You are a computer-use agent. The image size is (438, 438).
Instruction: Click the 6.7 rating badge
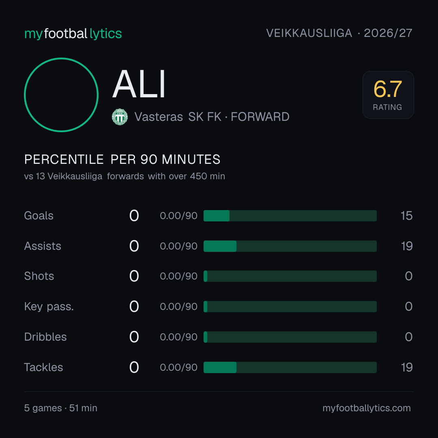coord(388,95)
